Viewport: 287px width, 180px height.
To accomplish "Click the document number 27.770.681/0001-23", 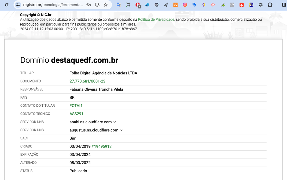I will (x=87, y=81).
